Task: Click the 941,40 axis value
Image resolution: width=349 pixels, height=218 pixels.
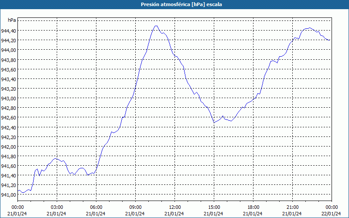Action: pos(8,176)
